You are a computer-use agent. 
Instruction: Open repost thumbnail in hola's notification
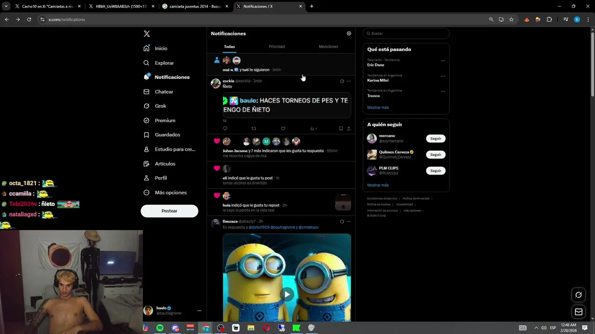[343, 202]
